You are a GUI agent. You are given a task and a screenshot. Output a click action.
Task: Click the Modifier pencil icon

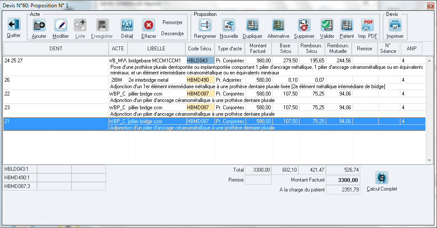[x=60, y=26]
